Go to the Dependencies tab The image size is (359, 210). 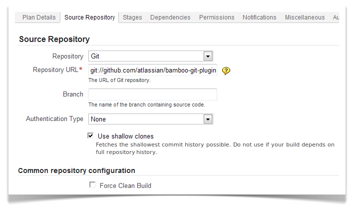coord(170,17)
